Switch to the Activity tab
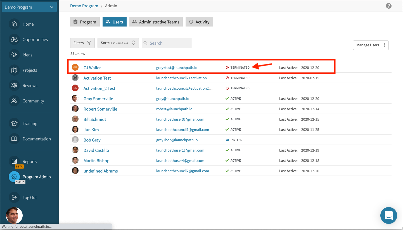The height and width of the screenshot is (230, 403). [199, 22]
